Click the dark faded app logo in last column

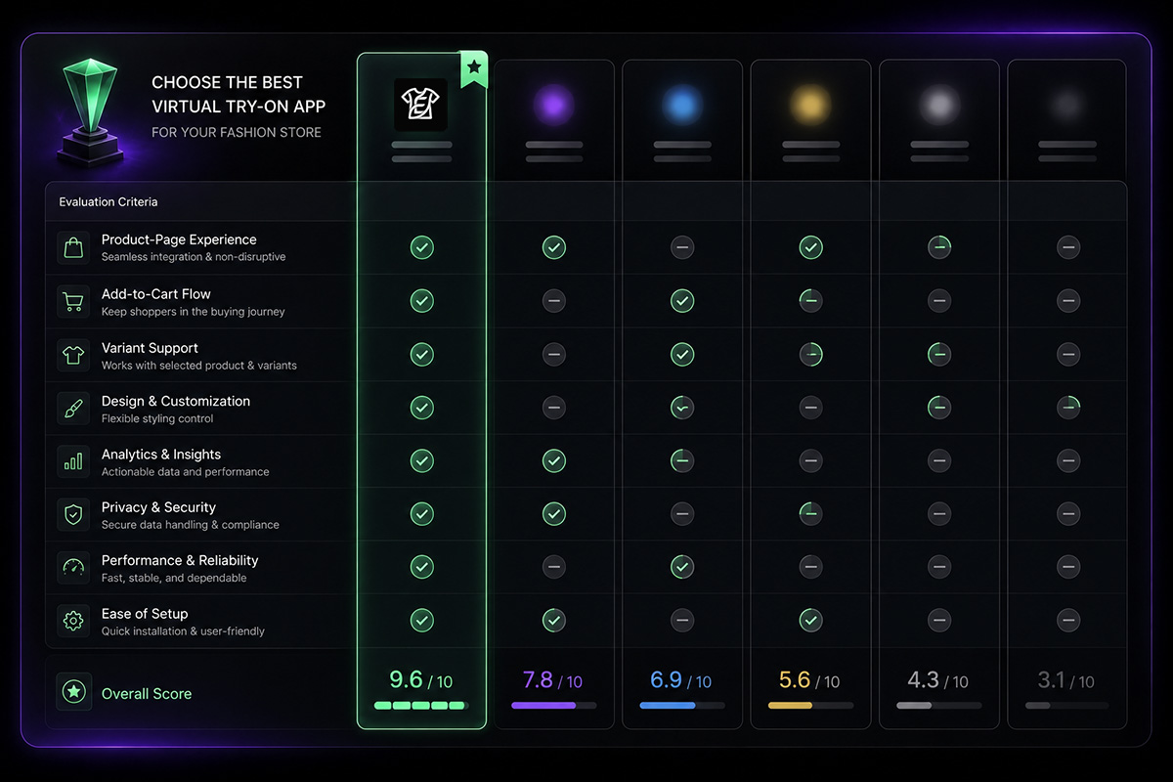pyautogui.click(x=1067, y=105)
